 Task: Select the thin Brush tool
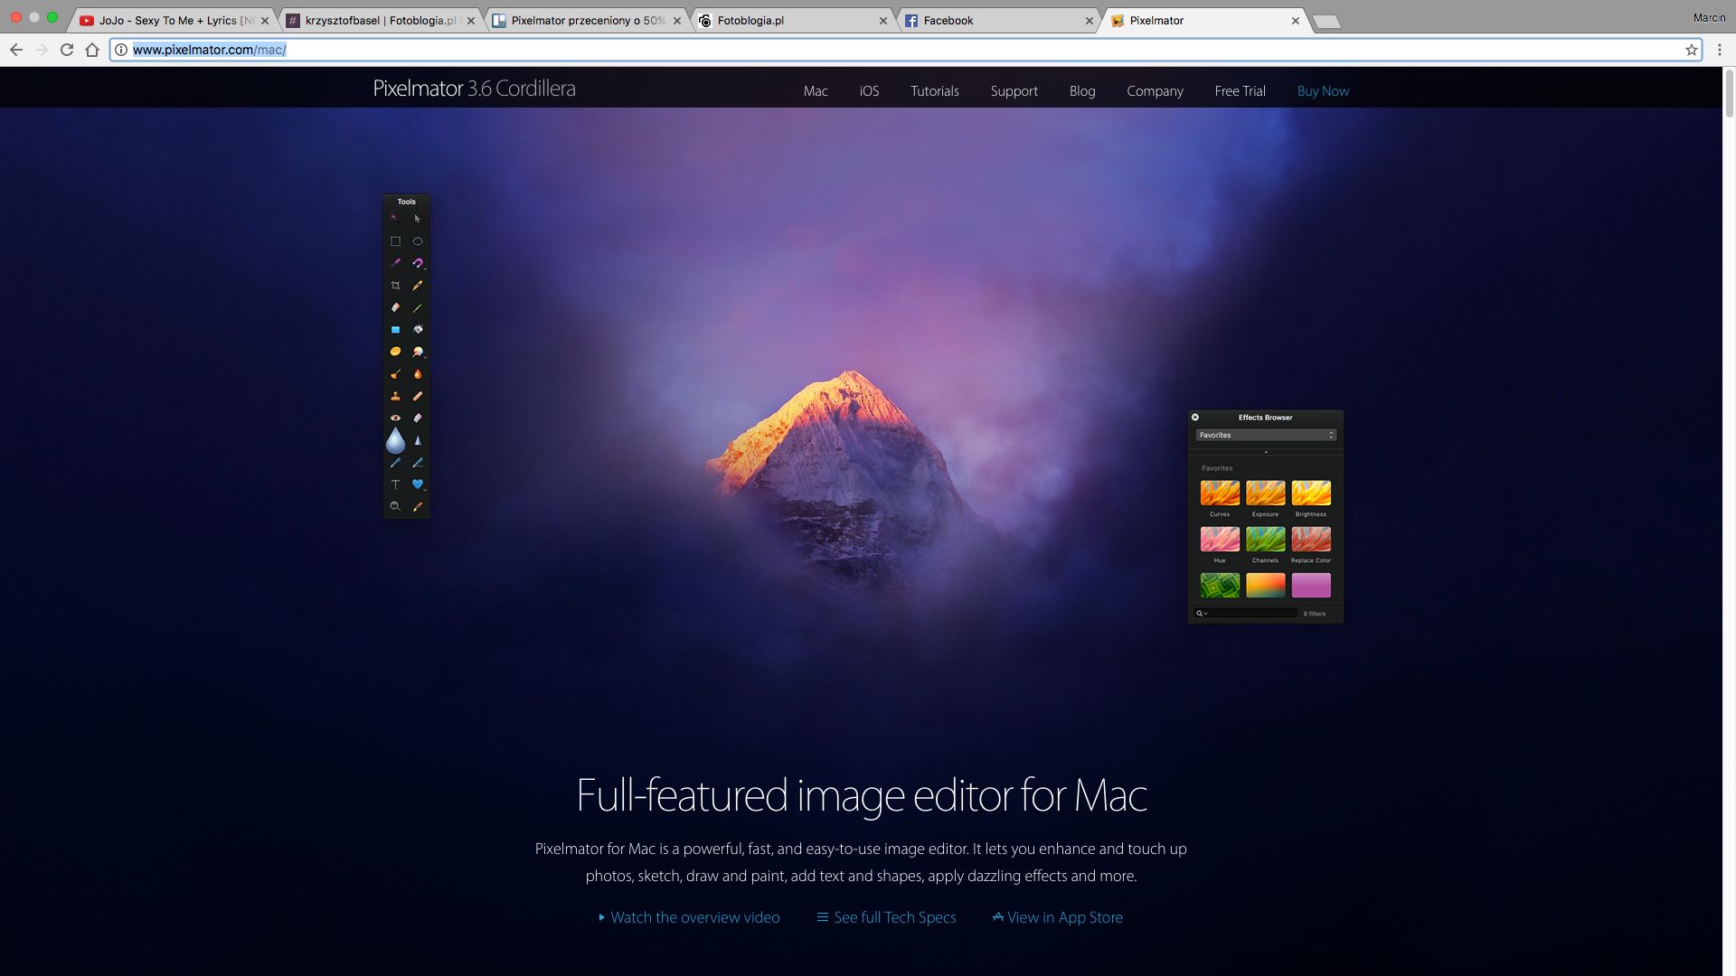(418, 307)
